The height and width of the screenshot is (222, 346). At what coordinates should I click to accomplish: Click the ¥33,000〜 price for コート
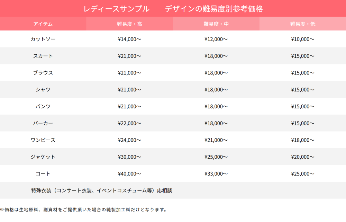pos(216,174)
